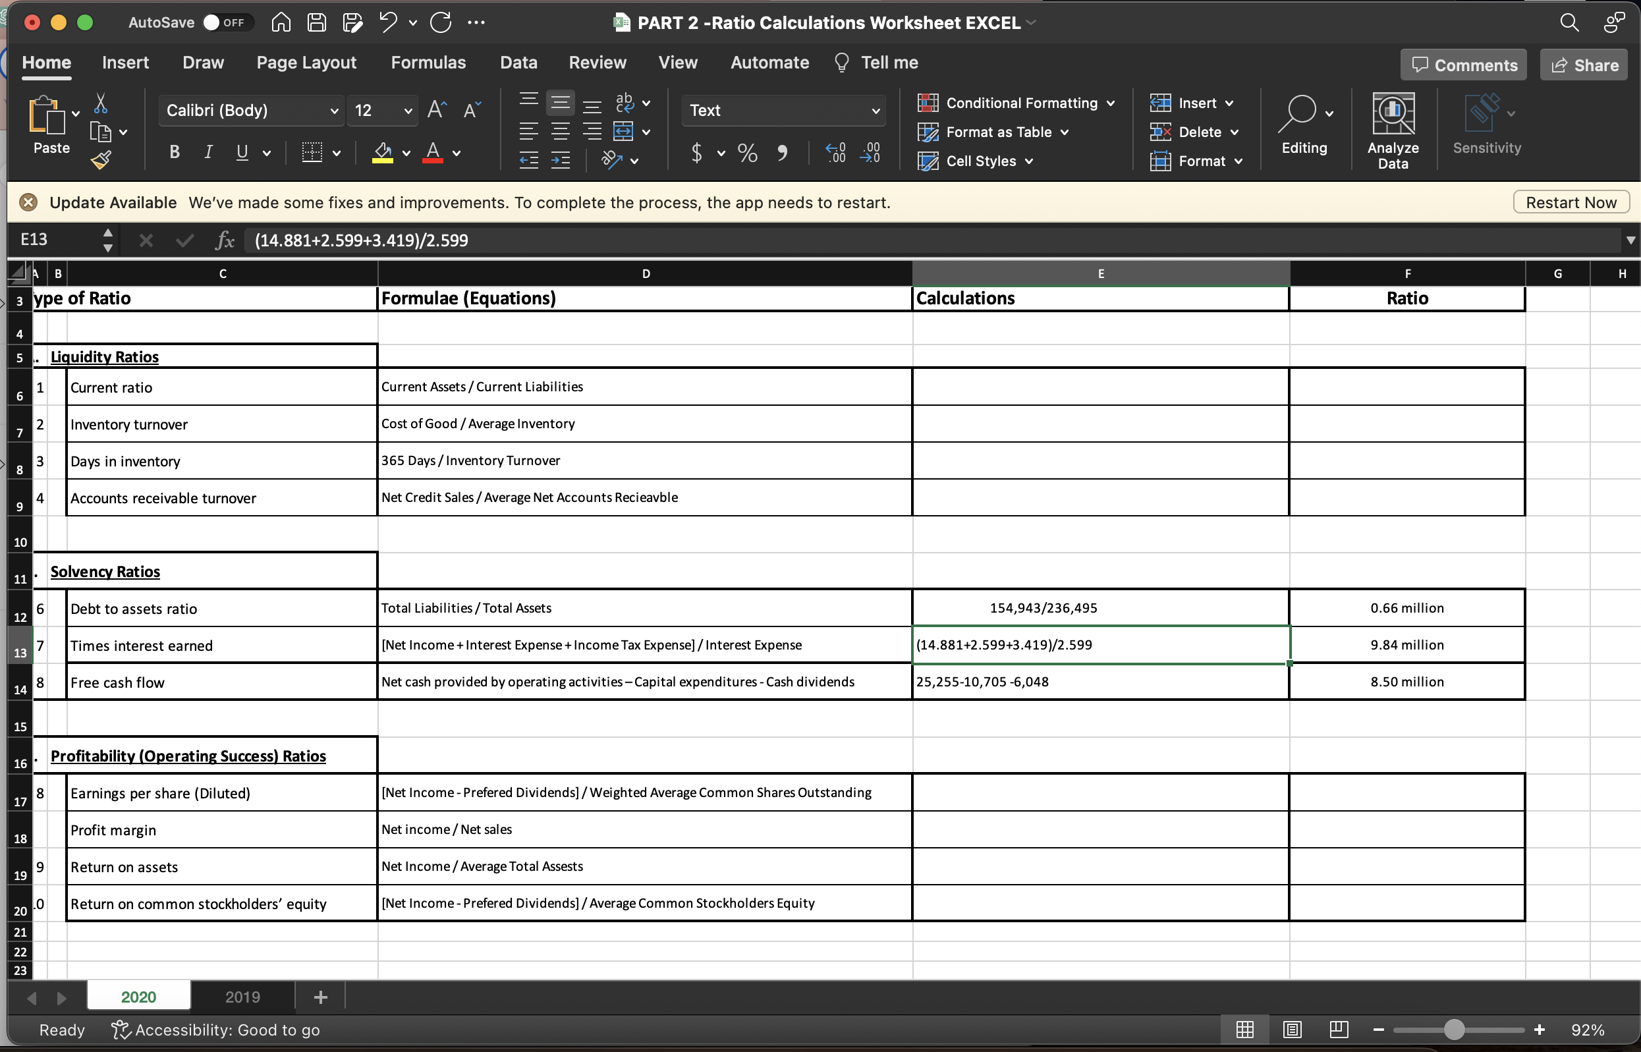Toggle Bold formatting
1641x1052 pixels.
174,152
